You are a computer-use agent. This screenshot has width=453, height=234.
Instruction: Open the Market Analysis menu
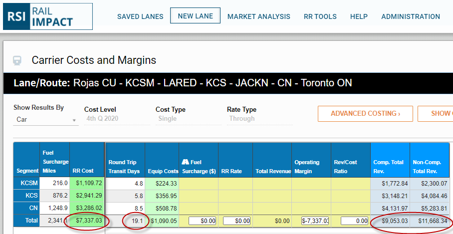(258, 16)
